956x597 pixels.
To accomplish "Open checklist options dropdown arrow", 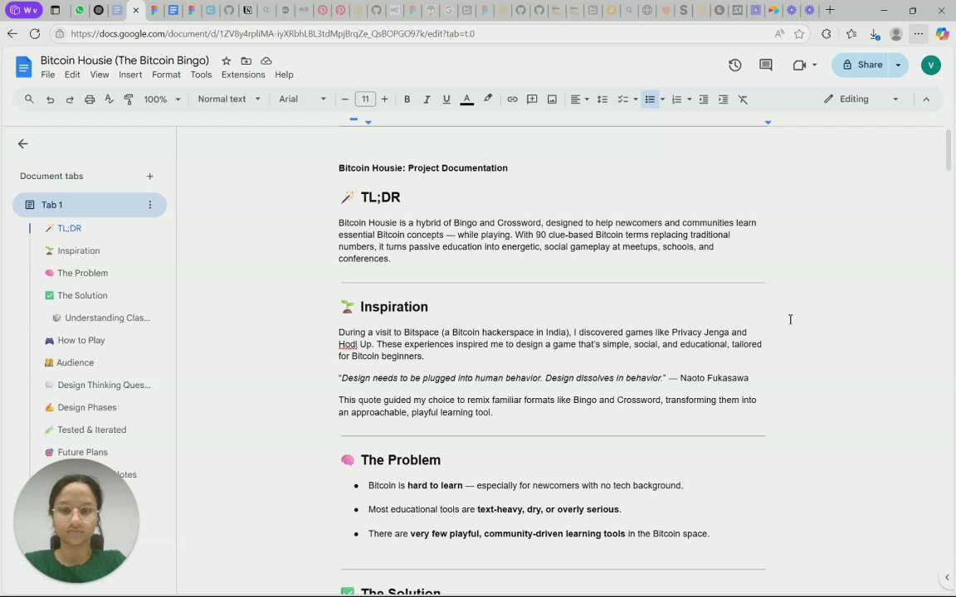I will click(636, 99).
